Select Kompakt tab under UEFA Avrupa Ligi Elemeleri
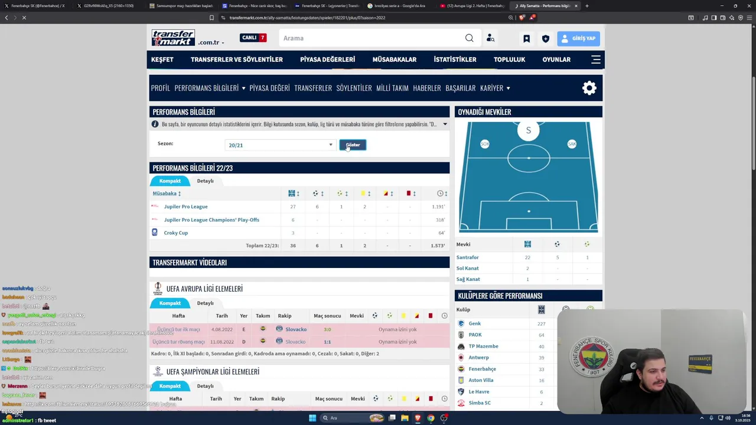Viewport: 756px width, 425px height. coord(170,303)
